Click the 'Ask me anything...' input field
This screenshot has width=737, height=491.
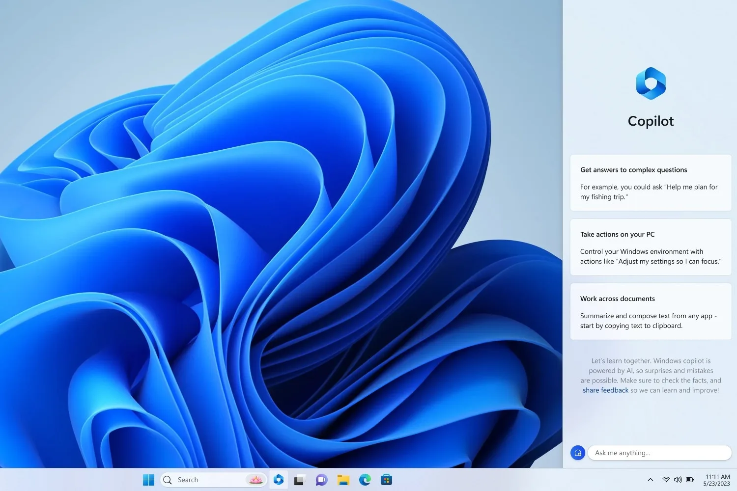(659, 453)
